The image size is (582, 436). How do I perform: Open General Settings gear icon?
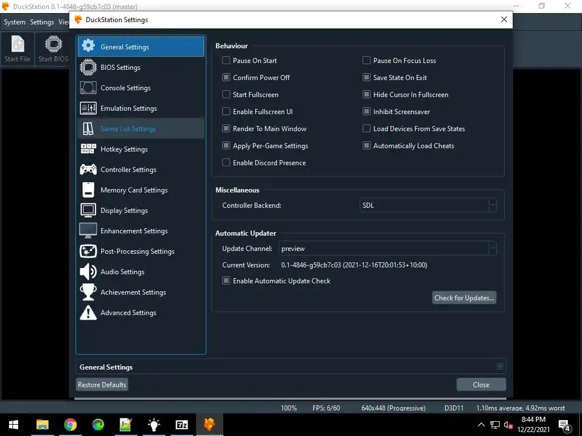[88, 46]
